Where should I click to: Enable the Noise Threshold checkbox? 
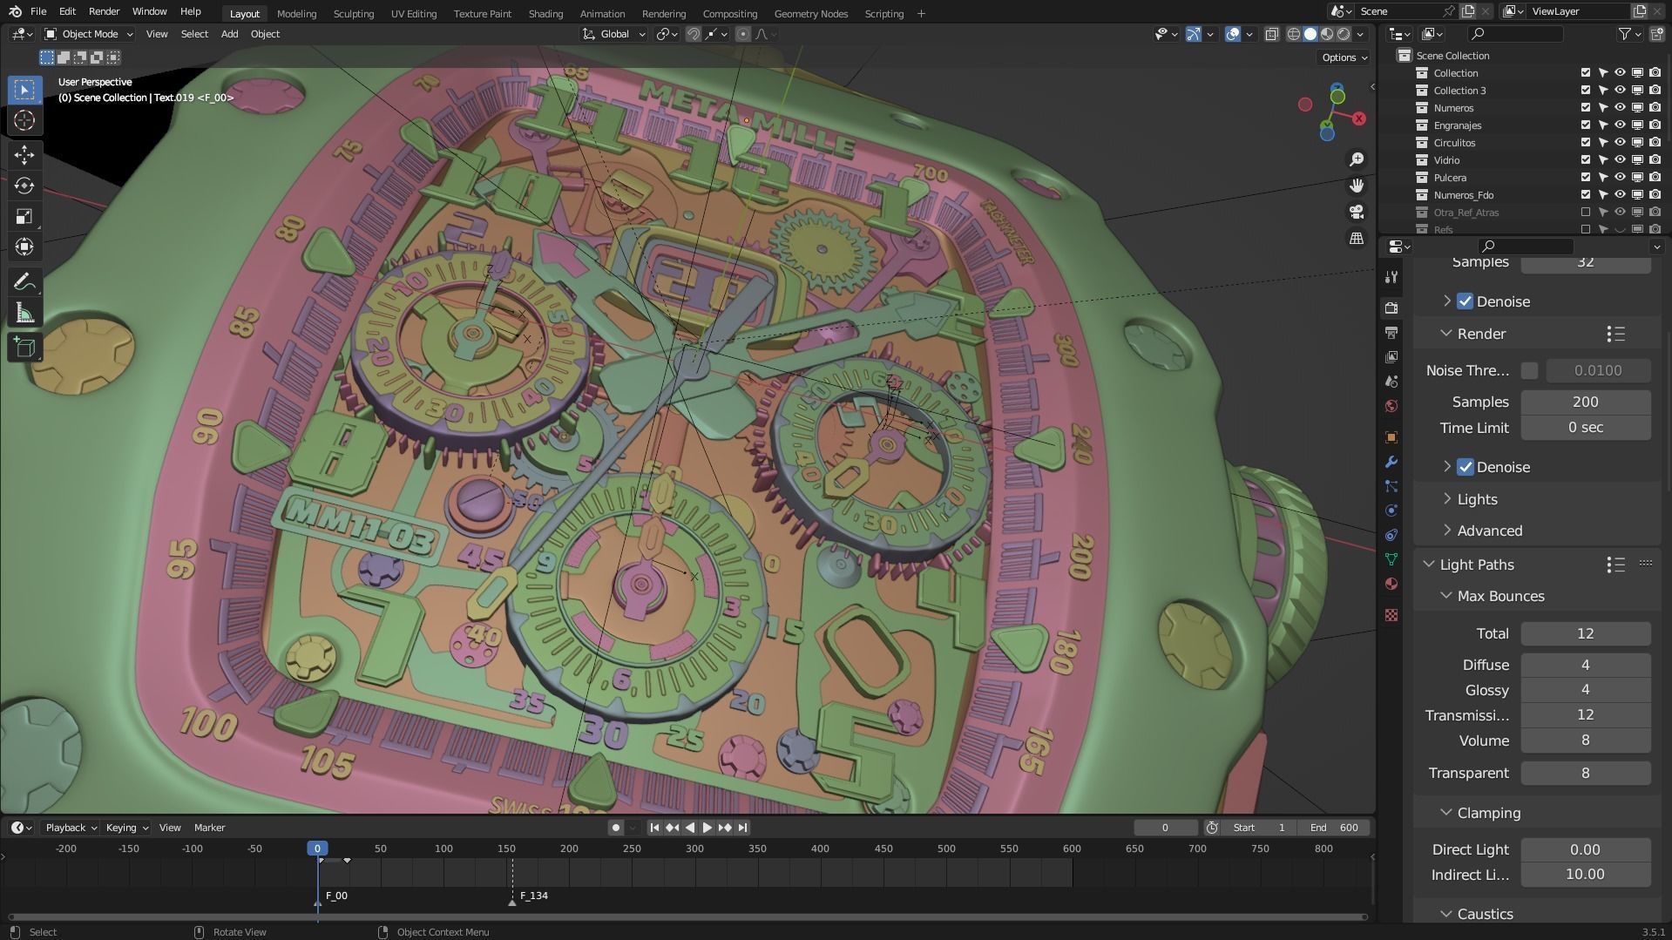click(1529, 370)
